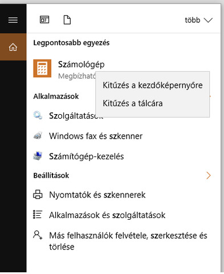Filter results by documents icon
224x274 pixels.
(67, 20)
